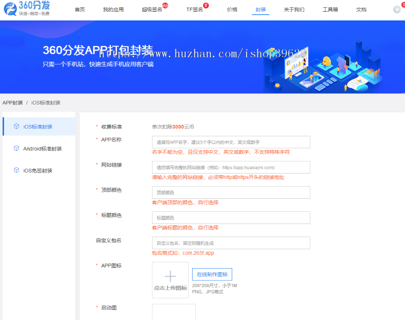
Task: Select Android标准封装 in the sidebar
Action: [39, 148]
